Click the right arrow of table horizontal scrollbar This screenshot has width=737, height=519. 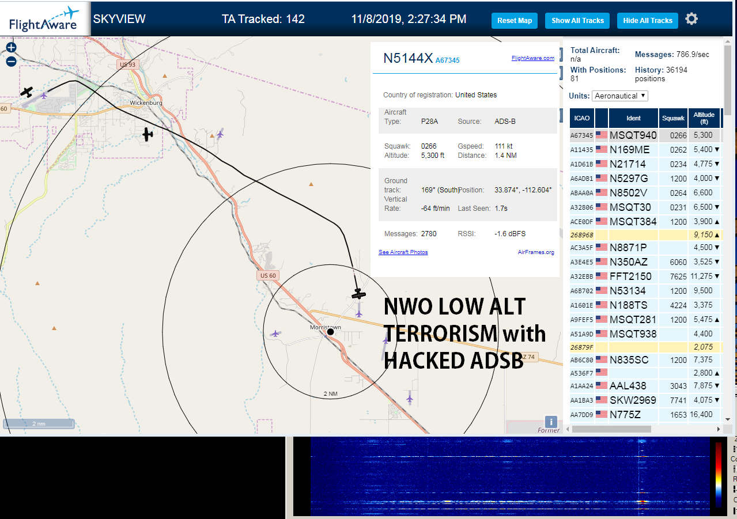(718, 429)
